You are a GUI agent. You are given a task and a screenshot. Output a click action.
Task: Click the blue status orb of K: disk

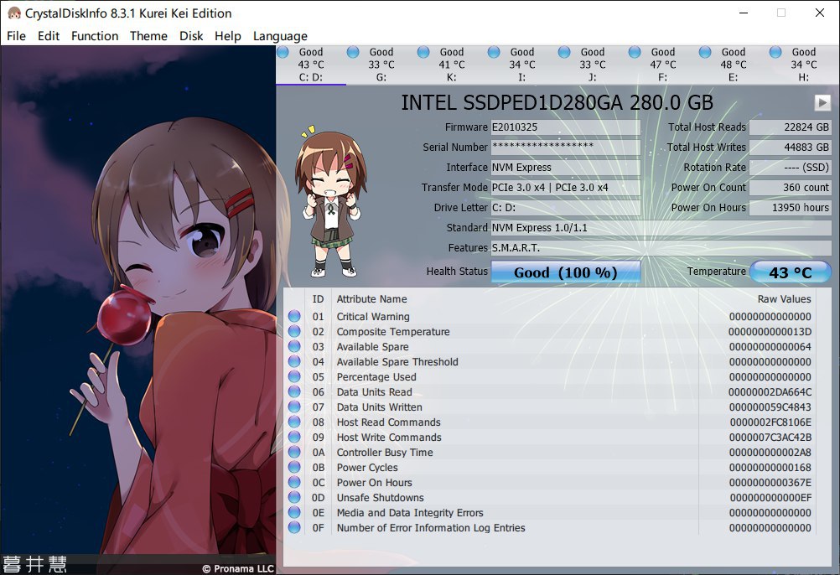423,52
